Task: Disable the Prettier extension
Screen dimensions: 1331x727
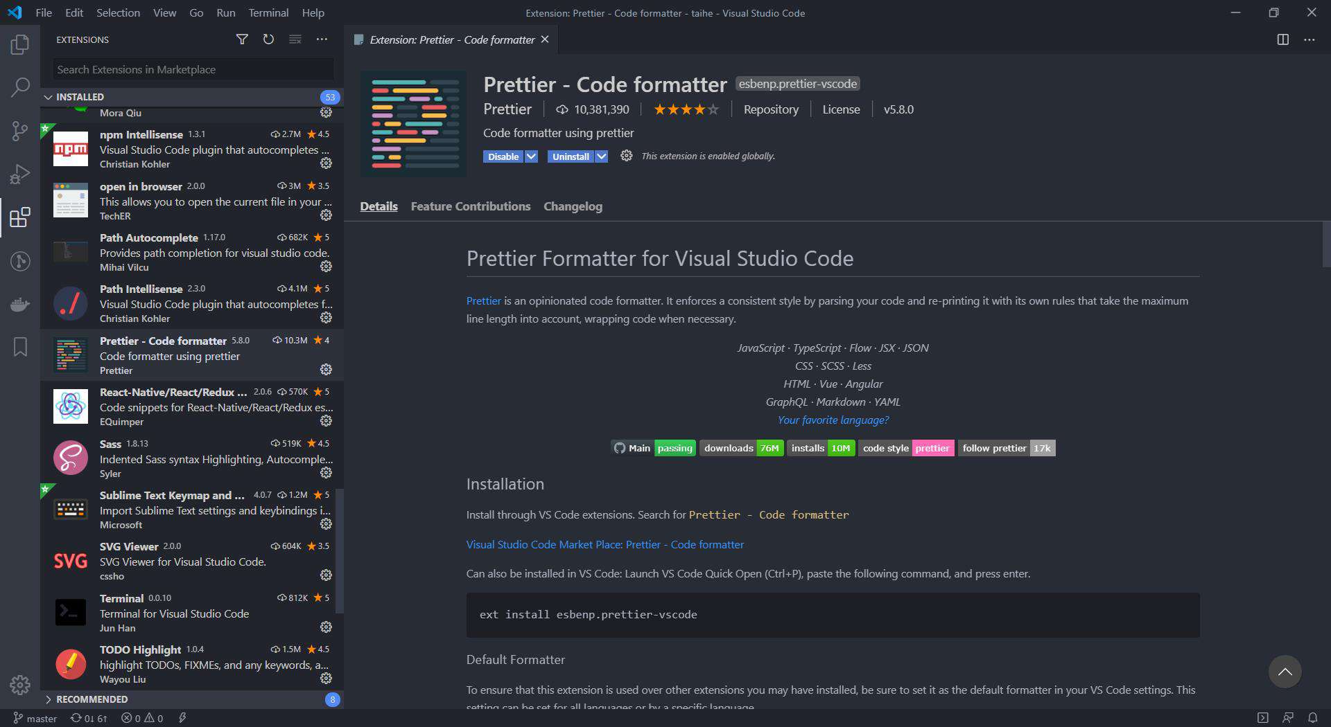Action: pos(503,156)
